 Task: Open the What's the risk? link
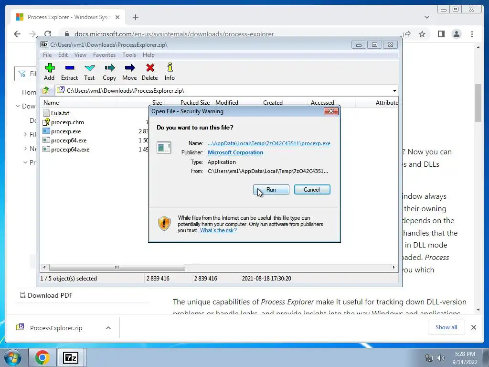coord(218,230)
